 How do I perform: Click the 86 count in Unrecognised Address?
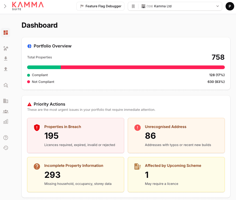[150, 136]
